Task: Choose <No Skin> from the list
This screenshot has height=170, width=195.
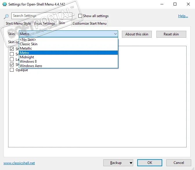Action: tap(68, 40)
